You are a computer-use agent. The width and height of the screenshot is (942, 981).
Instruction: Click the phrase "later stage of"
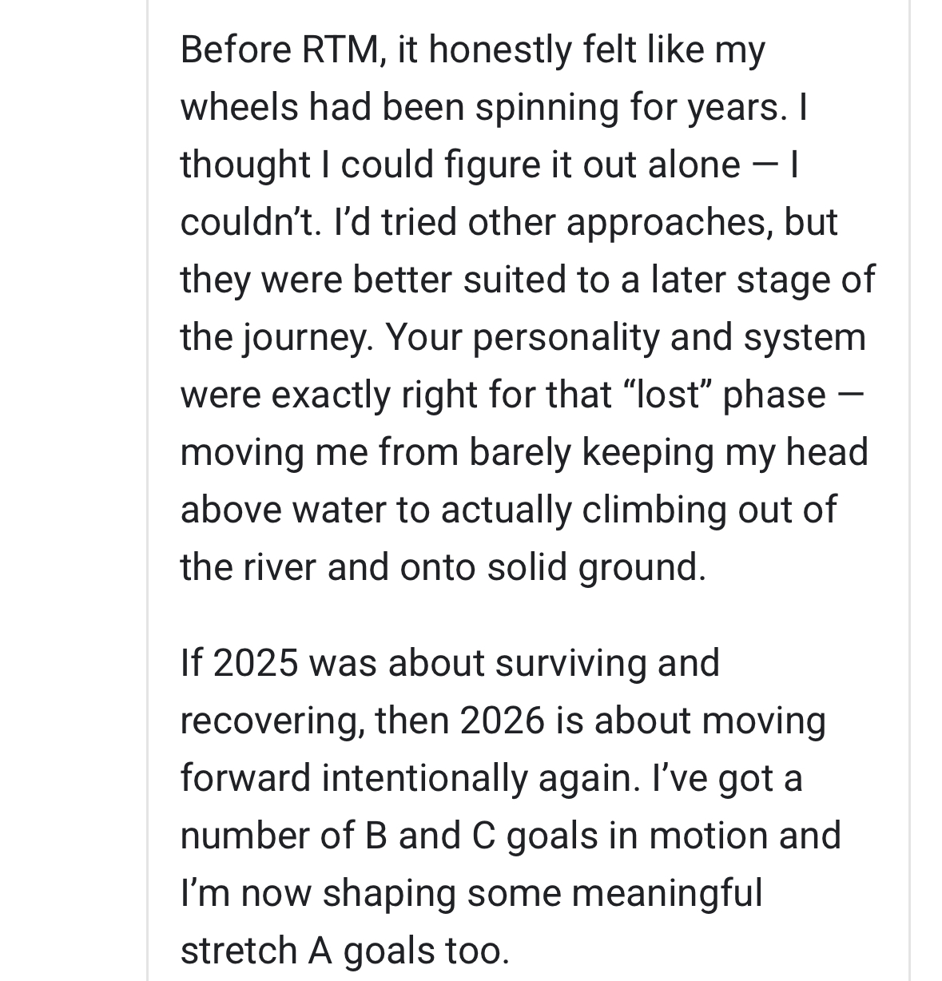click(762, 280)
